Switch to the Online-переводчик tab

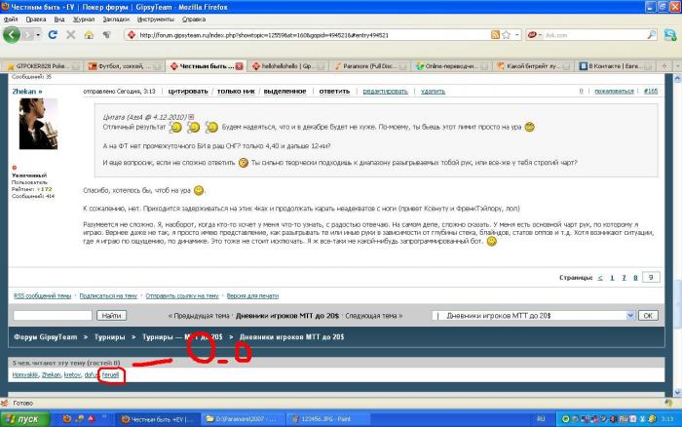click(x=450, y=66)
